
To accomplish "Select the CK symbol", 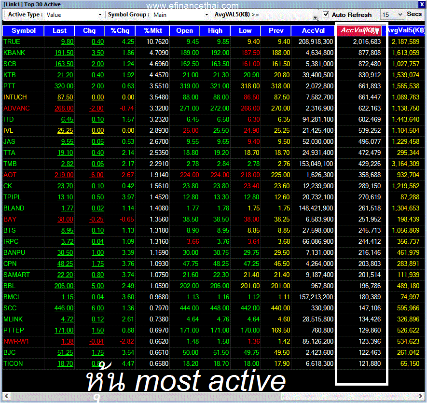I will click(8, 186).
